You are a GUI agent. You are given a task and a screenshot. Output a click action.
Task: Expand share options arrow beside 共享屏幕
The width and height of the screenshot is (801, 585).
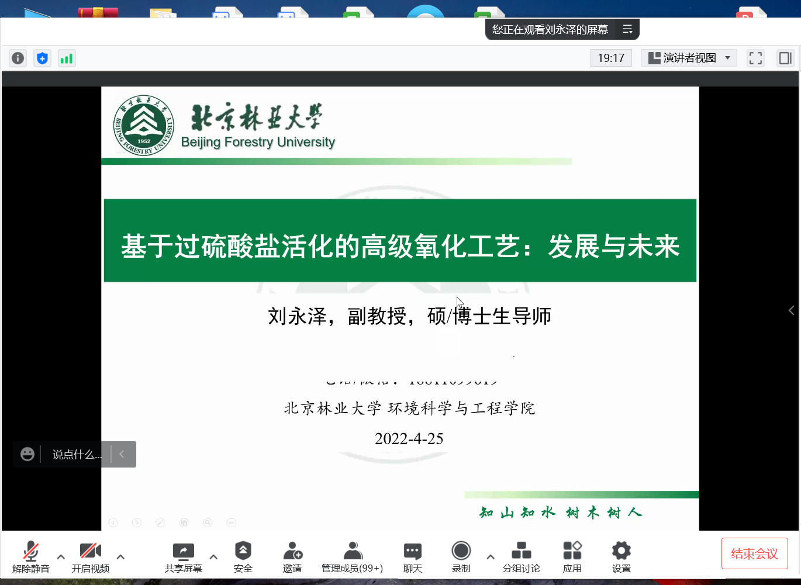tap(213, 556)
